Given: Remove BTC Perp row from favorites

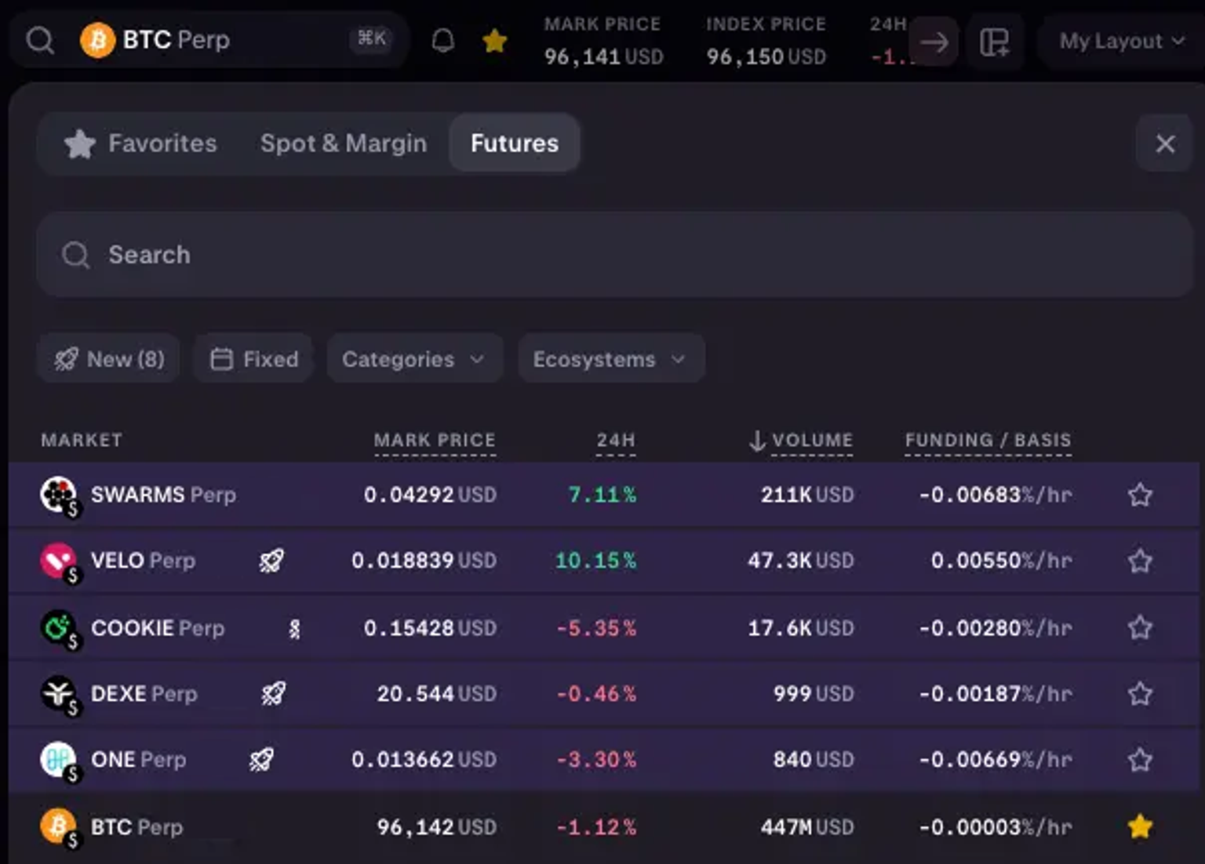Looking at the screenshot, I should (1139, 826).
